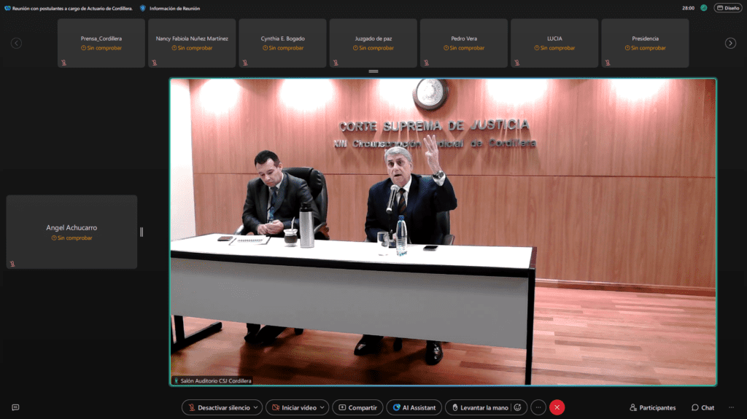Image resolution: width=747 pixels, height=419 pixels.
Task: Raise hand with Levantar la mano
Action: point(479,407)
